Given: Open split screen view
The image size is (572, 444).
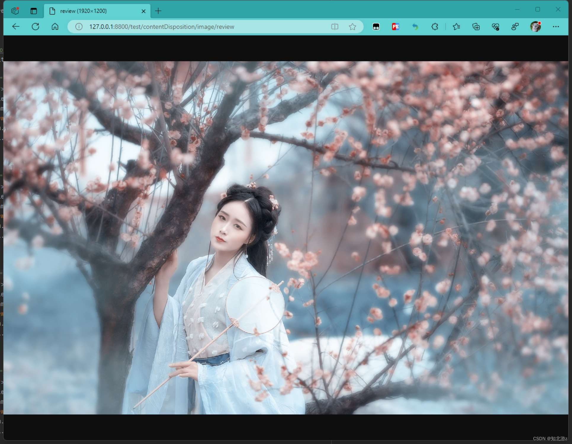Looking at the screenshot, I should tap(335, 27).
